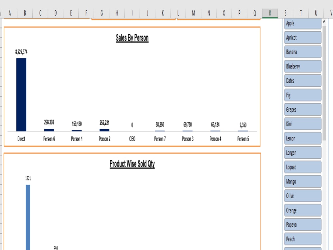Select column K header
The width and height of the screenshot is (333, 250).
click(163, 13)
